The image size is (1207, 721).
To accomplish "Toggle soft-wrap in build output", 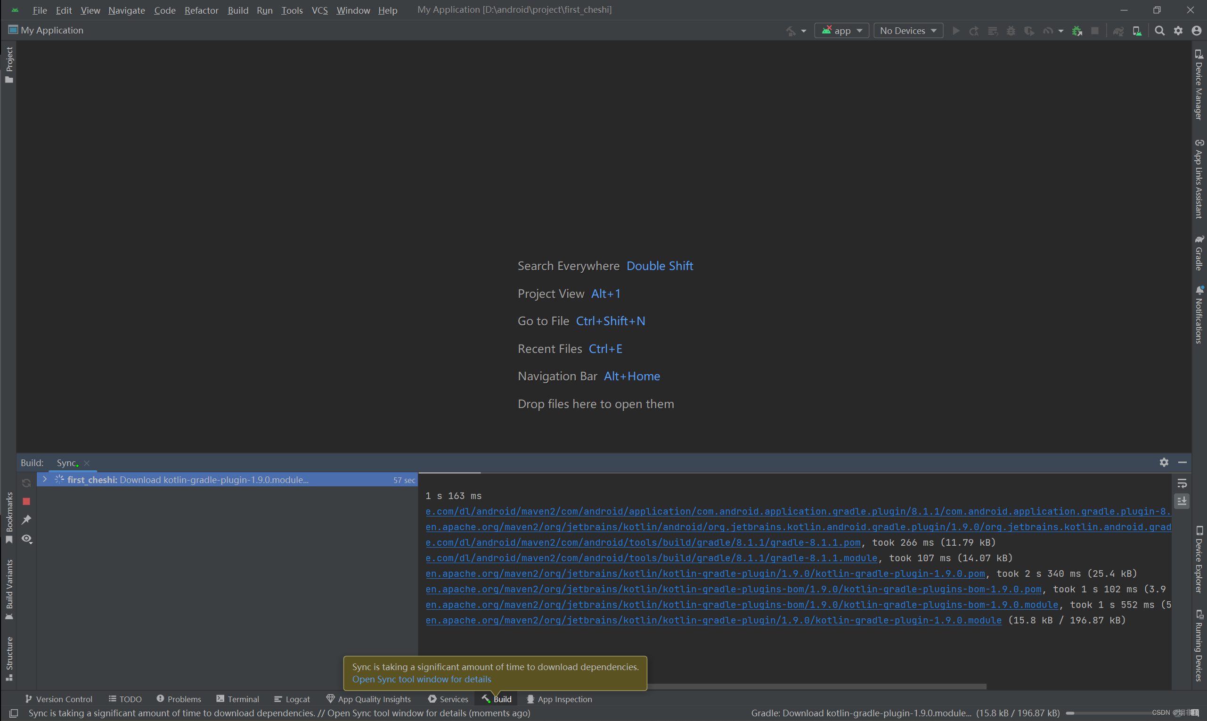I will (1182, 483).
